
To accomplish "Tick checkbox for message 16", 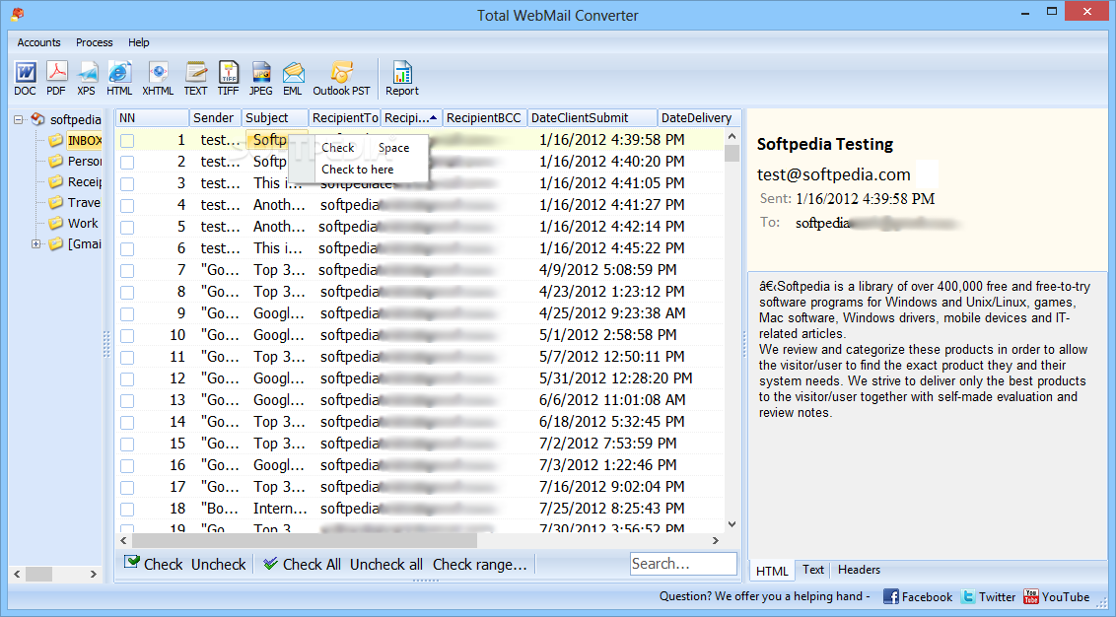I will tap(127, 466).
